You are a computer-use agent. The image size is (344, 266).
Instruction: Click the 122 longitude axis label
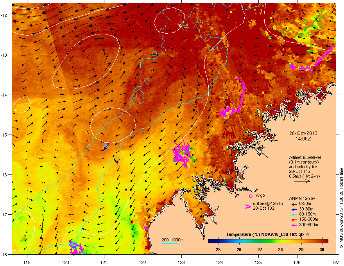pos(143,262)
